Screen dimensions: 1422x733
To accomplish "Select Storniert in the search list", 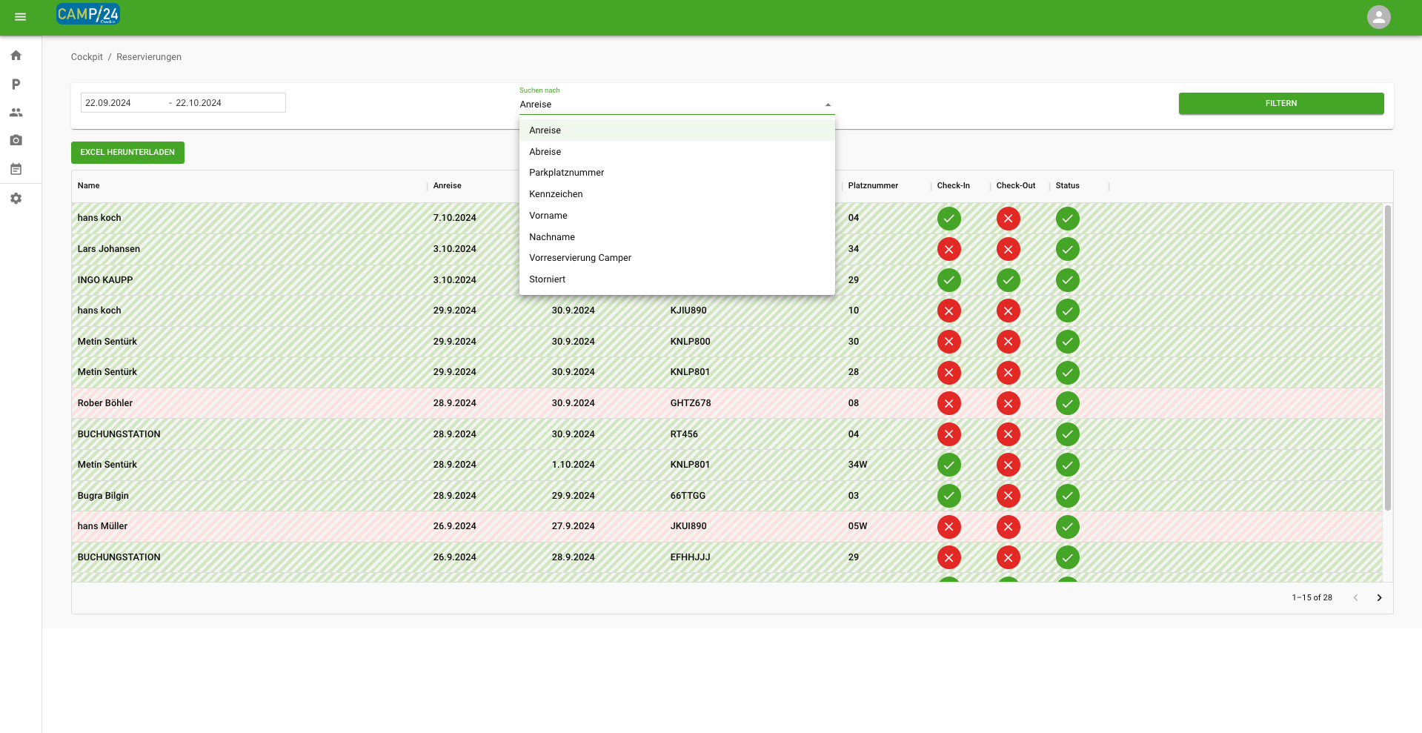I will [x=547, y=279].
